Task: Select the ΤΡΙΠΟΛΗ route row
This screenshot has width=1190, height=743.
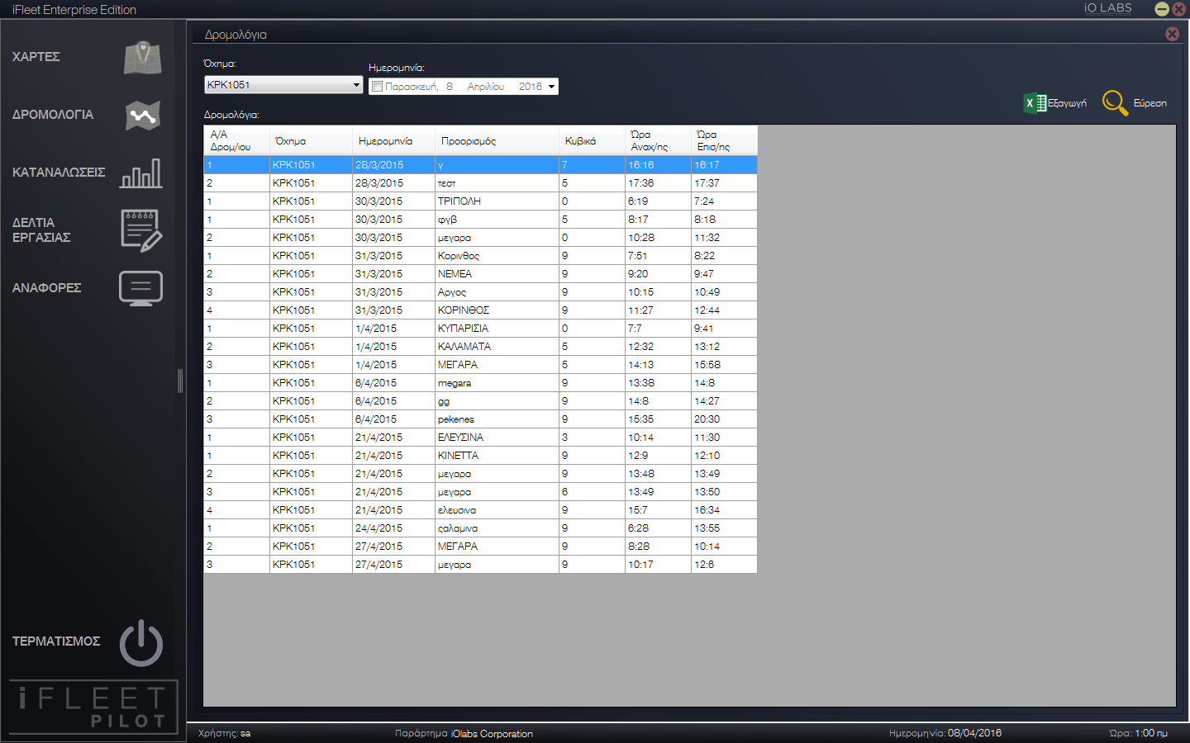Action: point(480,201)
